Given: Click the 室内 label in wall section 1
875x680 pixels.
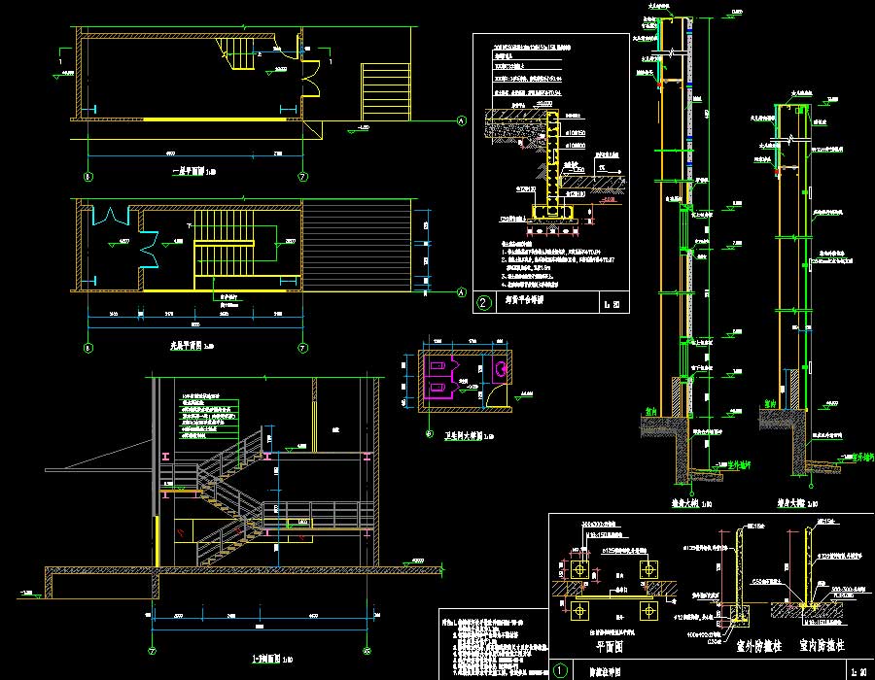Looking at the screenshot, I should [x=651, y=412].
